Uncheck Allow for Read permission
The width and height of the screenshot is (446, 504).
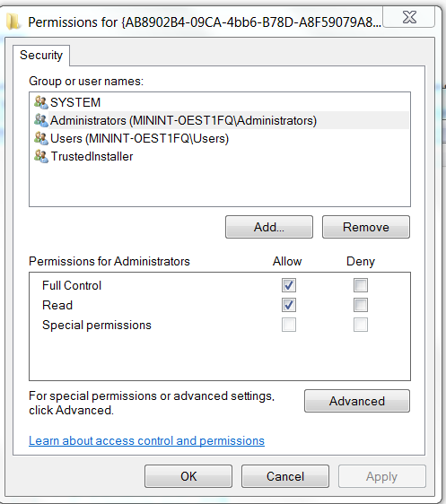[x=289, y=305]
